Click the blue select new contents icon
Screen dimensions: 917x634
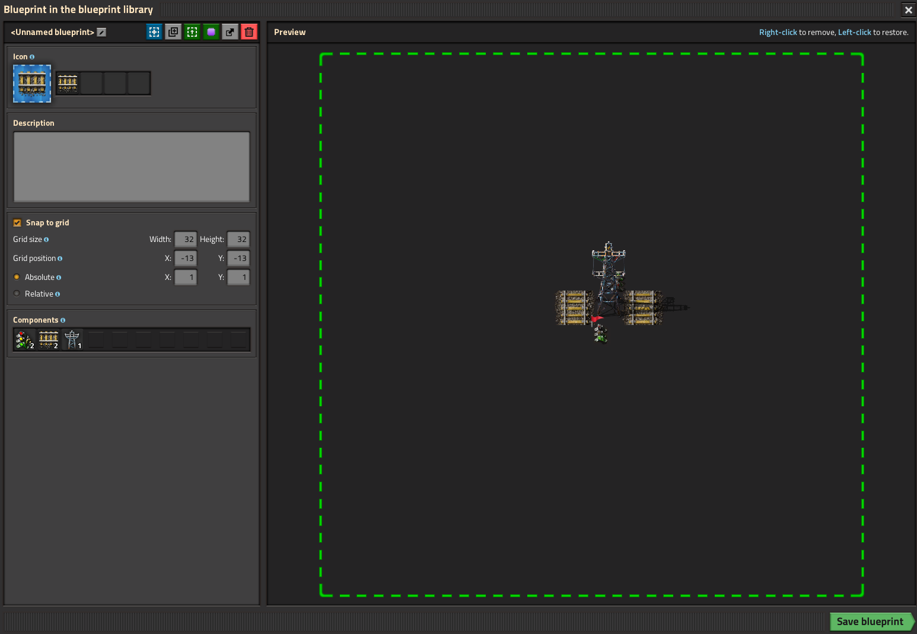coord(154,32)
